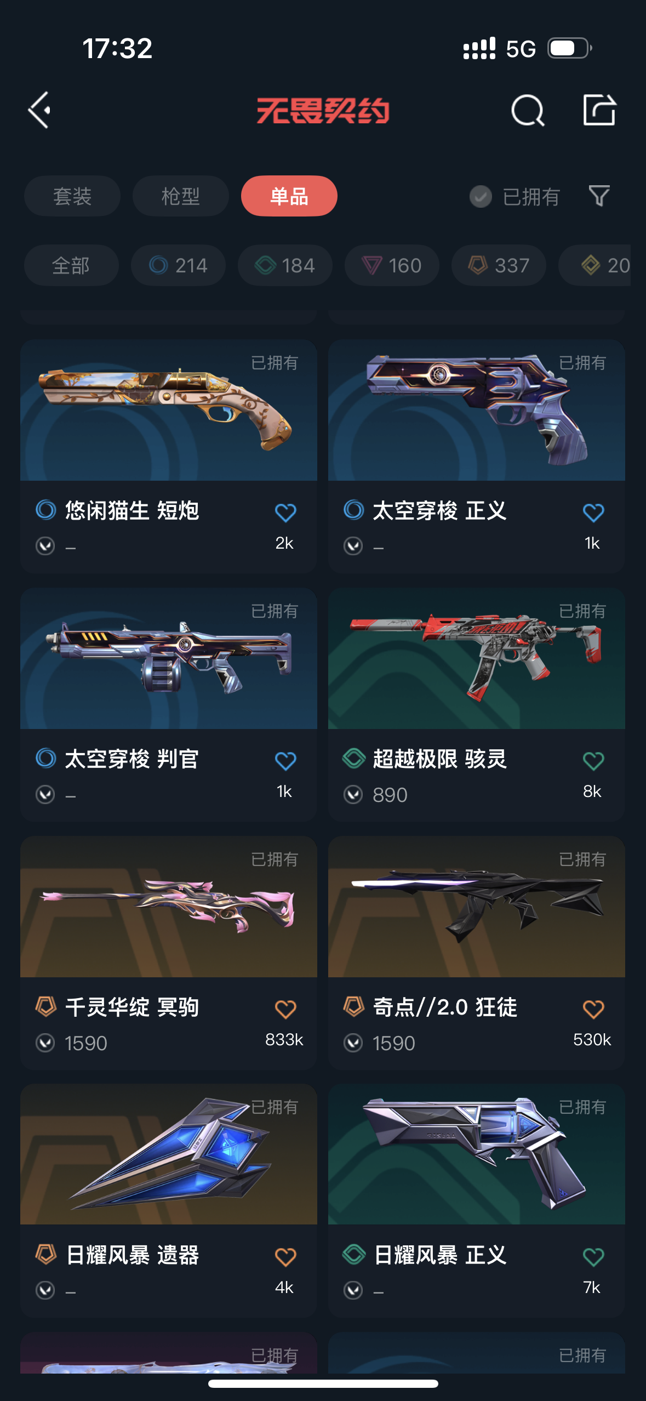Tap heart icon on 超越极限 骇灵
The height and width of the screenshot is (1401, 646).
(593, 761)
